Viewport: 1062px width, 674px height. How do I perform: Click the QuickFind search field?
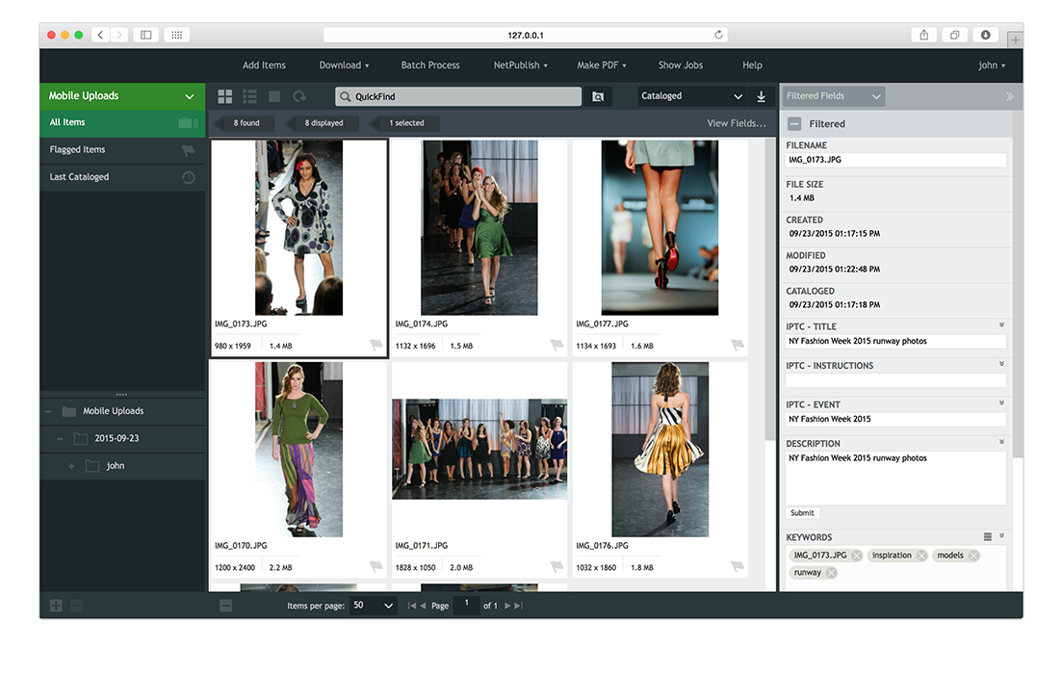click(458, 97)
